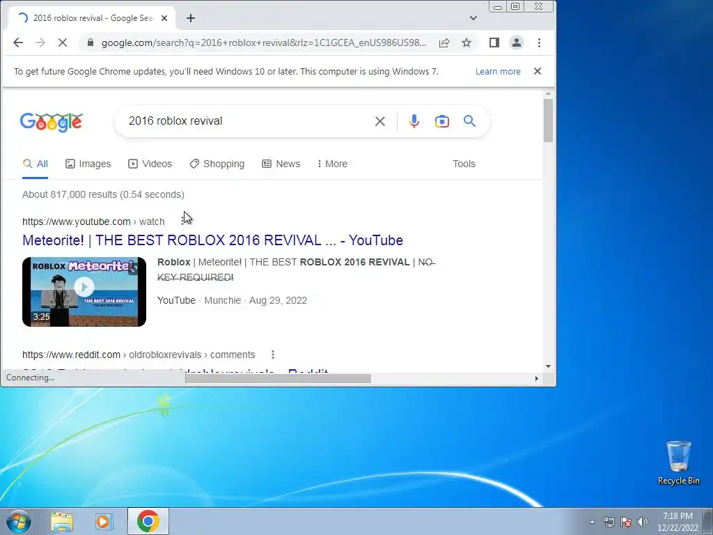Click the vertical scrollbar thumb
The image size is (713, 535).
point(548,120)
